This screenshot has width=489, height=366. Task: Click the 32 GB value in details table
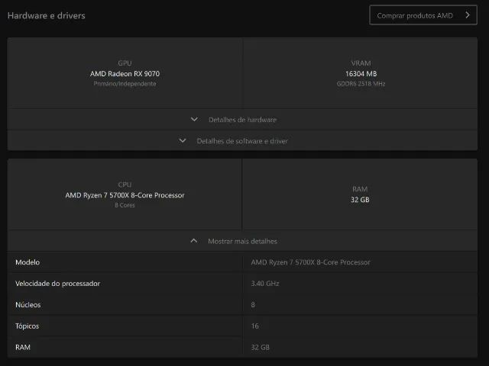pyautogui.click(x=260, y=348)
